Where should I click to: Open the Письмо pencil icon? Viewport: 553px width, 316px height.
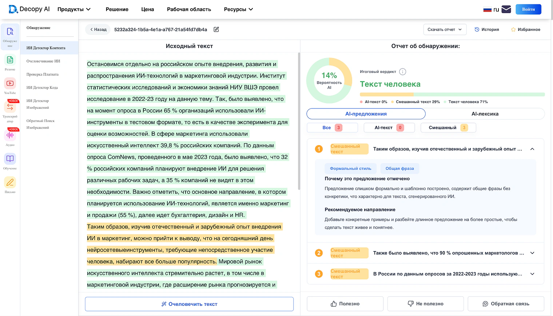pyautogui.click(x=10, y=182)
